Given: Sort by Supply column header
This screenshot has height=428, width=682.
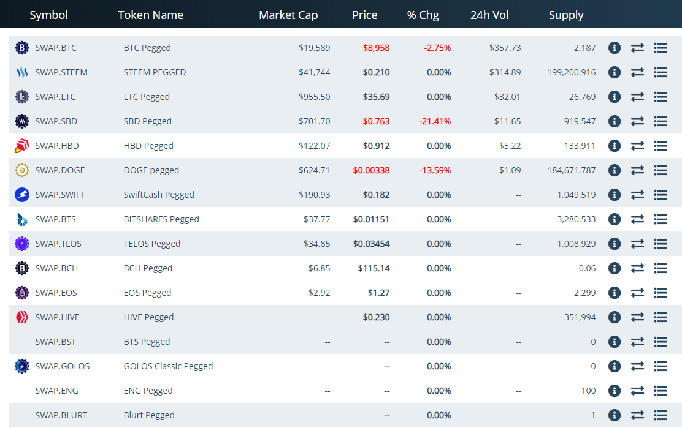Looking at the screenshot, I should 566,15.
